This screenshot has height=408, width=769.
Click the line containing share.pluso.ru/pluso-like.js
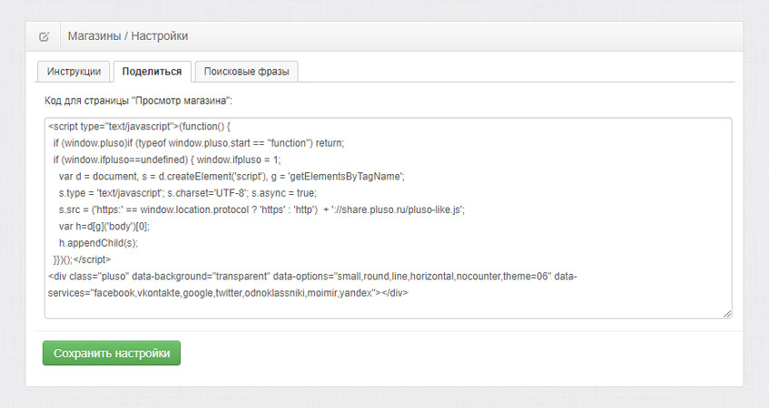coord(261,209)
